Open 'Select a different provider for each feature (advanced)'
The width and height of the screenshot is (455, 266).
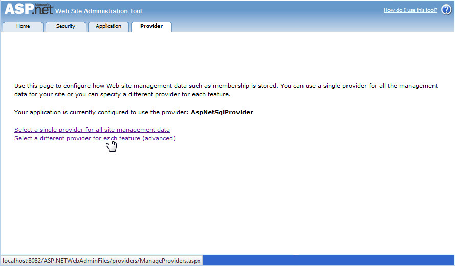(x=95, y=138)
